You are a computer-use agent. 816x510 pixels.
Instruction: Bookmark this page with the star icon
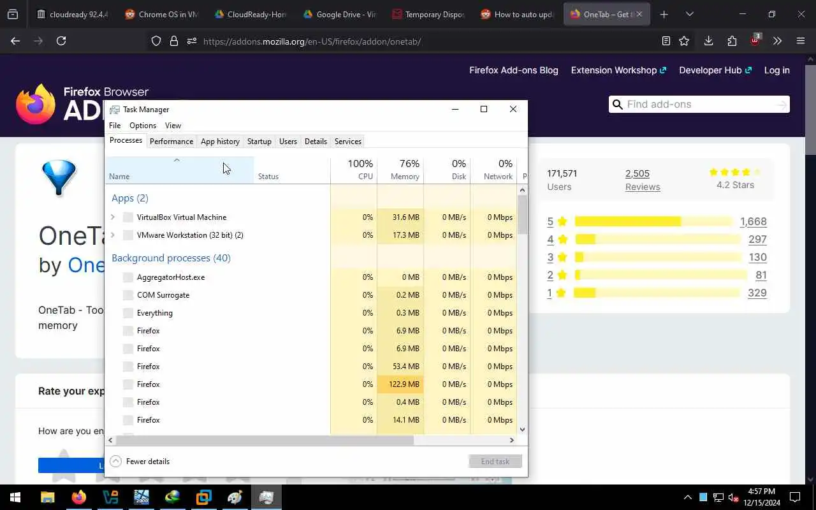pyautogui.click(x=684, y=41)
